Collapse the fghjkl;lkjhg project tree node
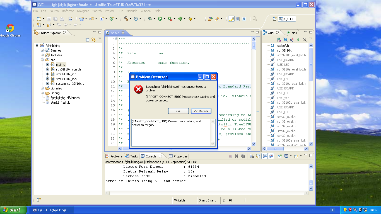 [37, 46]
